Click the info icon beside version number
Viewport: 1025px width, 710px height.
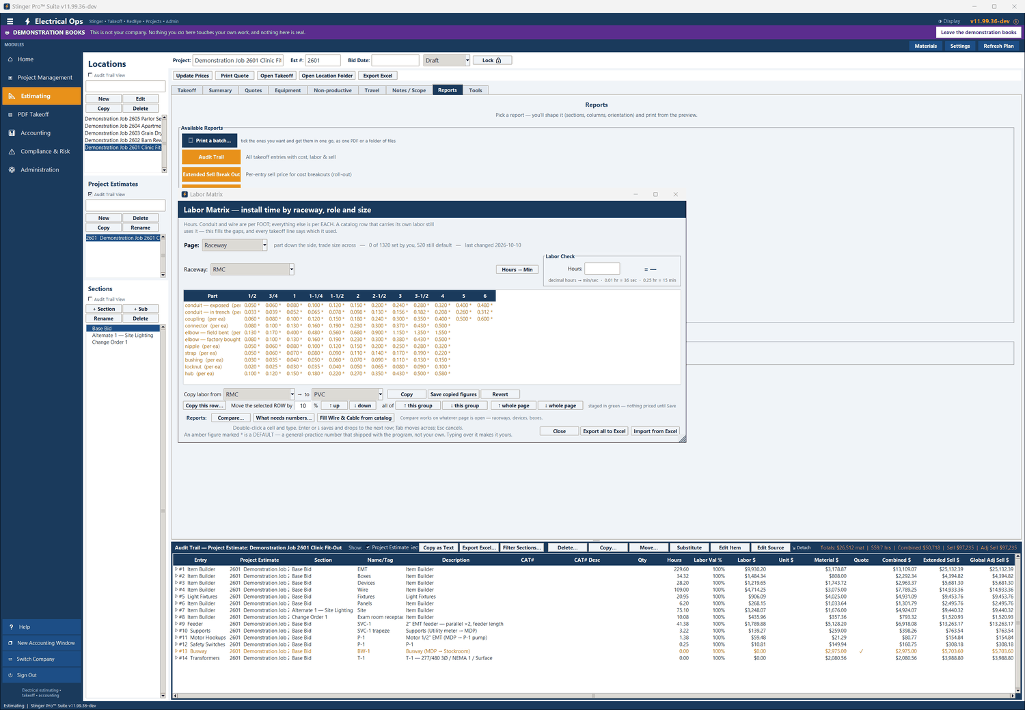click(x=1016, y=21)
